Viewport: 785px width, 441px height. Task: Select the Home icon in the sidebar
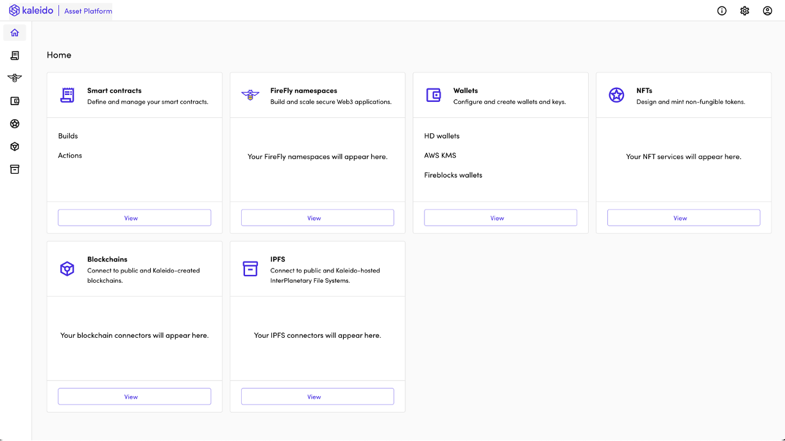tap(14, 32)
